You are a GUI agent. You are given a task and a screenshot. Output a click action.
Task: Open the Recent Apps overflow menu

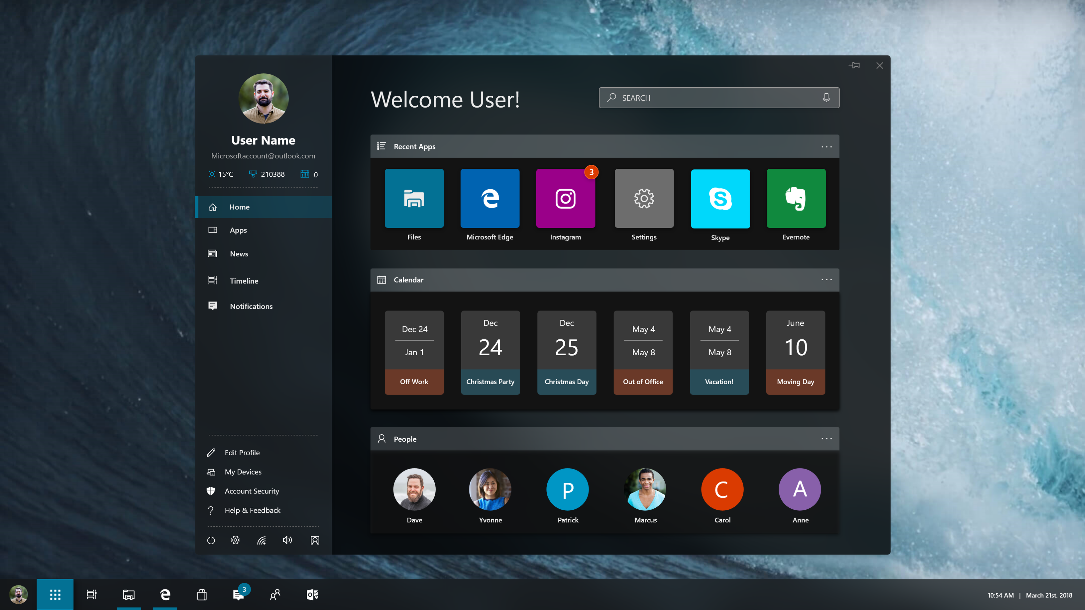826,146
